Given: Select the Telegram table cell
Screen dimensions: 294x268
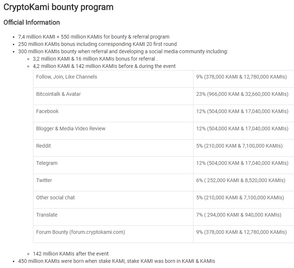Looking at the screenshot, I should pyautogui.click(x=113, y=165).
